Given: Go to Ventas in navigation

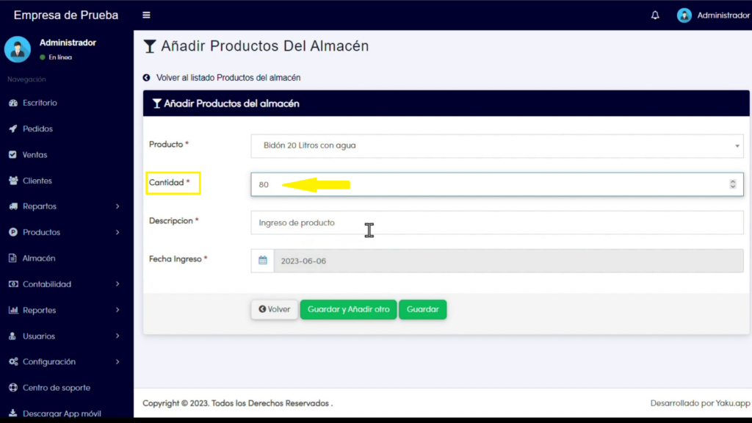Looking at the screenshot, I should [x=34, y=154].
